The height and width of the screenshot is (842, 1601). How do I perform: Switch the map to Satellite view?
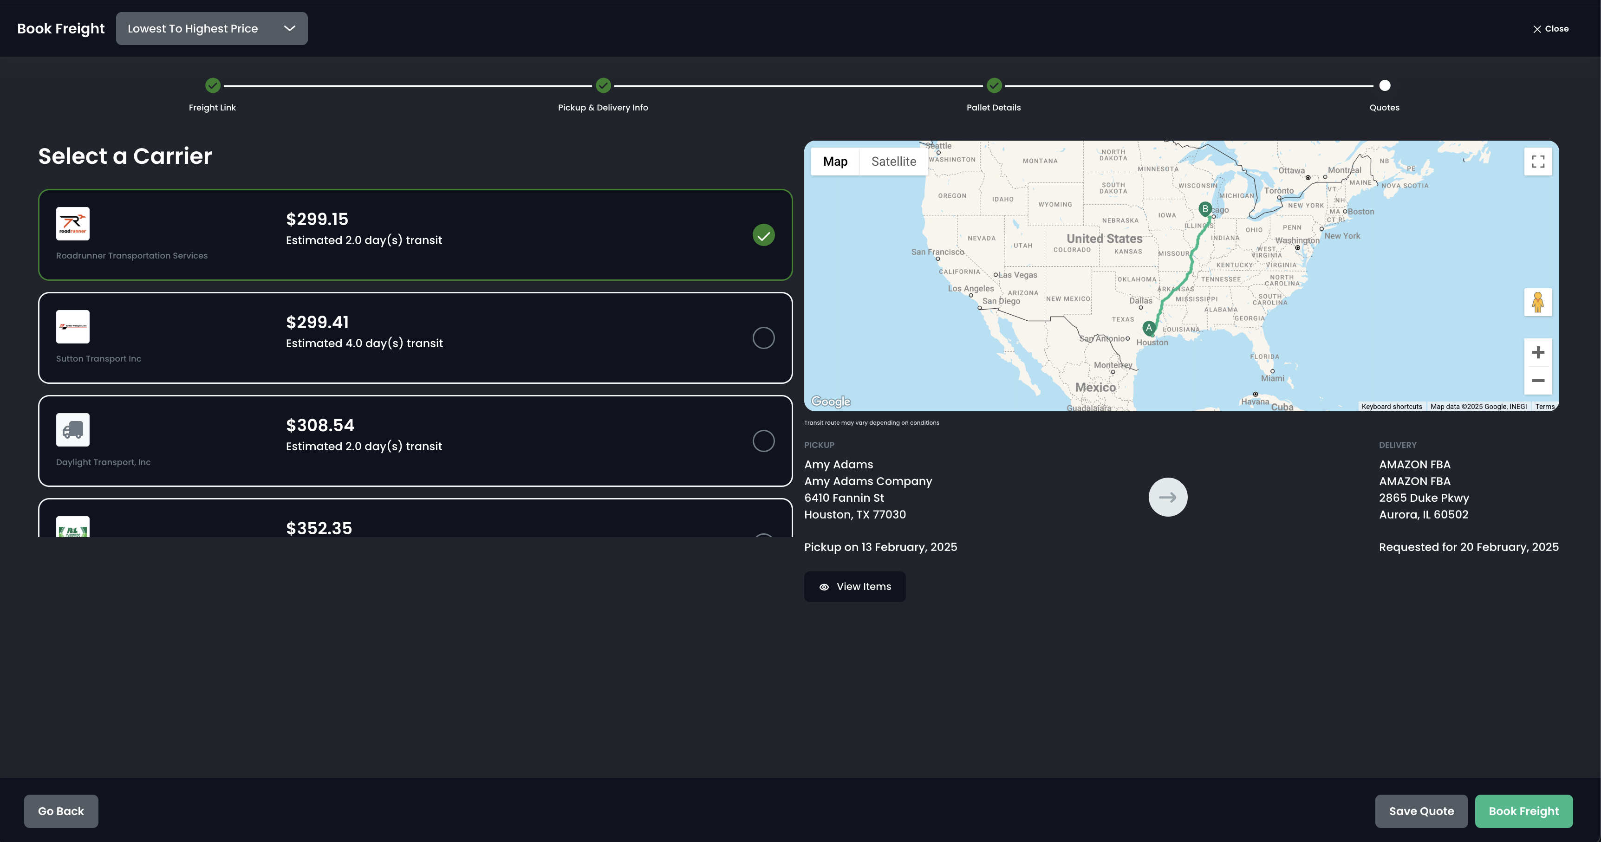coord(893,162)
